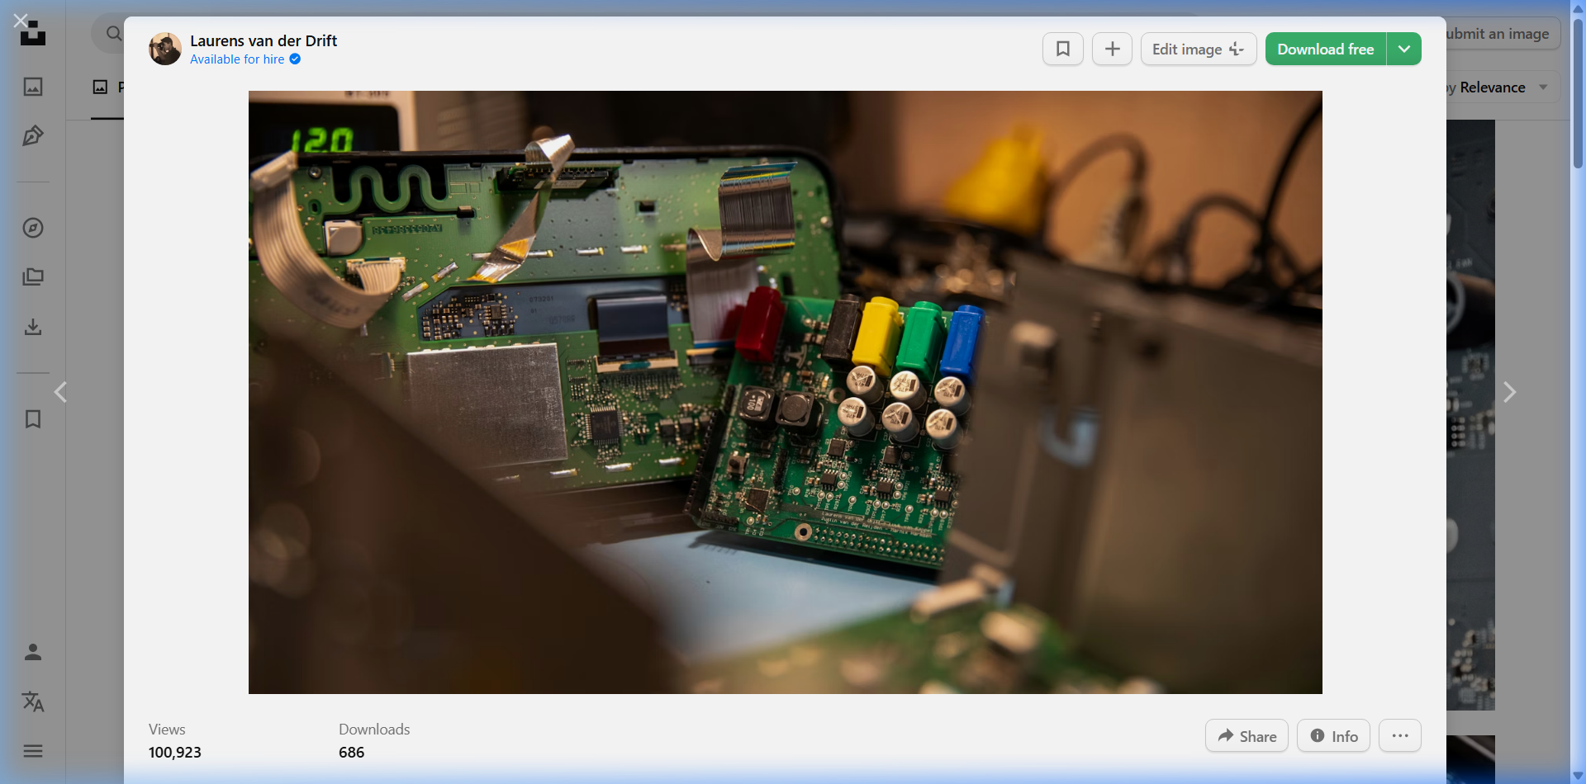
Task: Open the Explore compass icon in sidebar
Action: [x=33, y=228]
